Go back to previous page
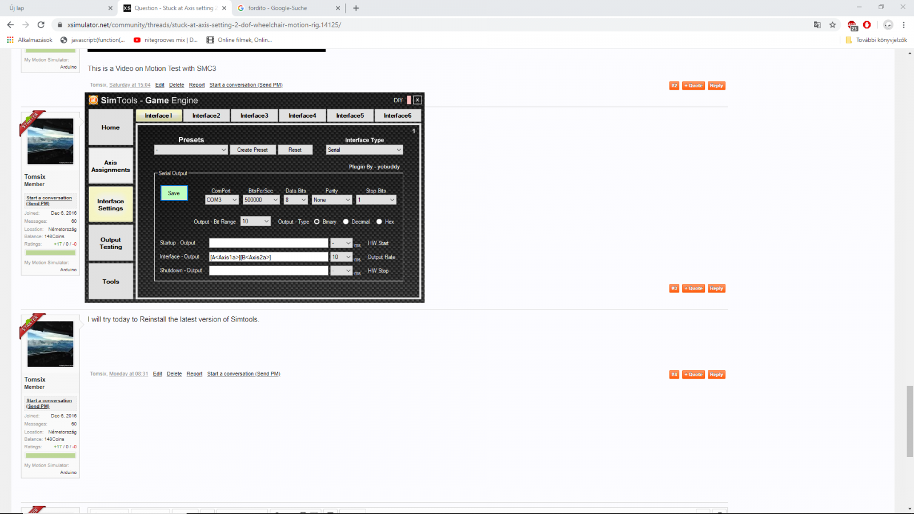Viewport: 914px width, 514px height. pos(10,25)
